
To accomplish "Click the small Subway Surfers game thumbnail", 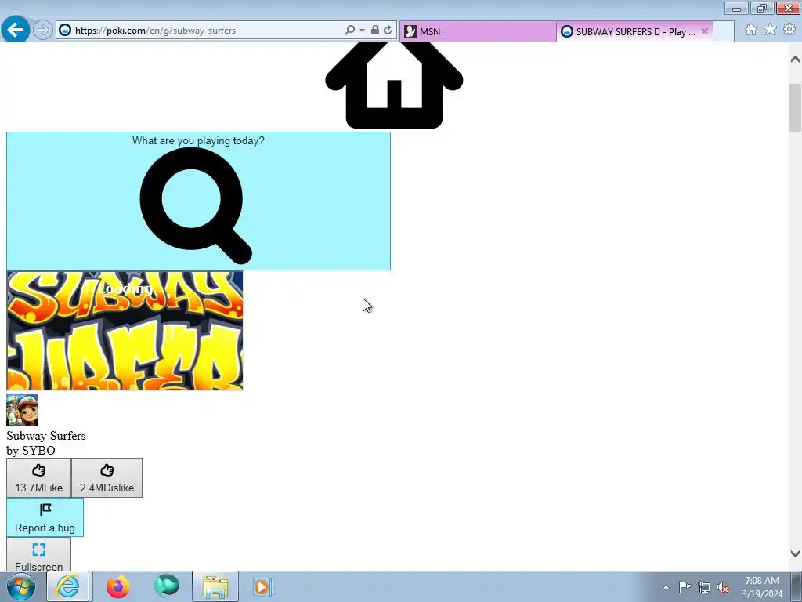I will pos(22,410).
